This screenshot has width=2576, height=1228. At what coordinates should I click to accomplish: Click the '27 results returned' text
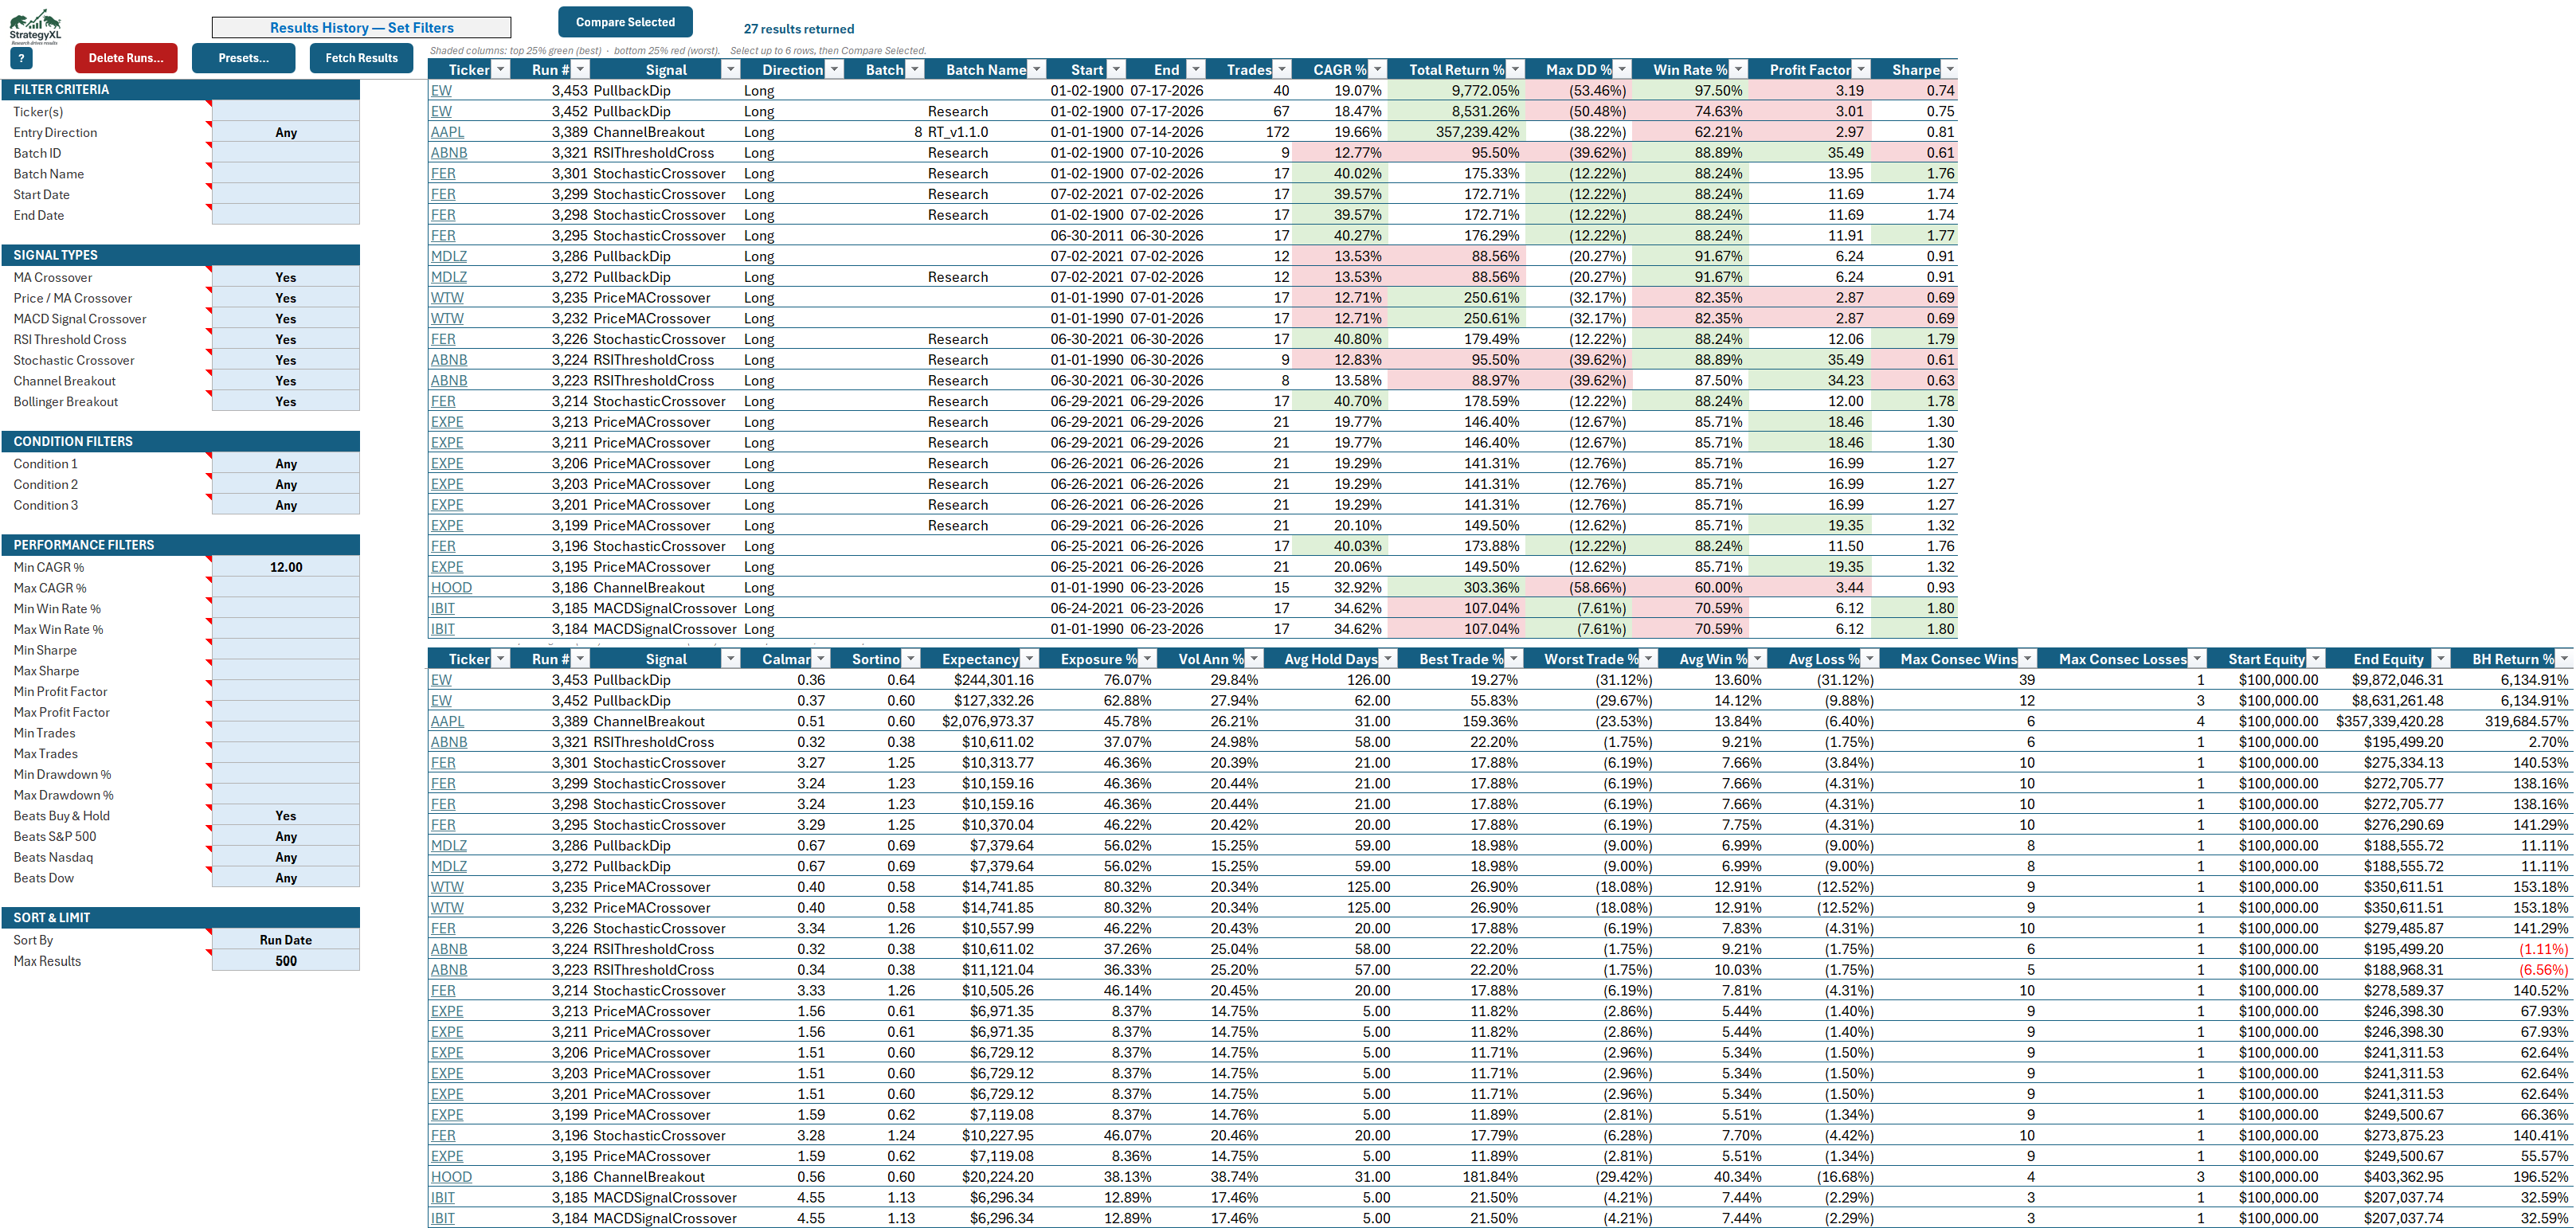(x=799, y=29)
